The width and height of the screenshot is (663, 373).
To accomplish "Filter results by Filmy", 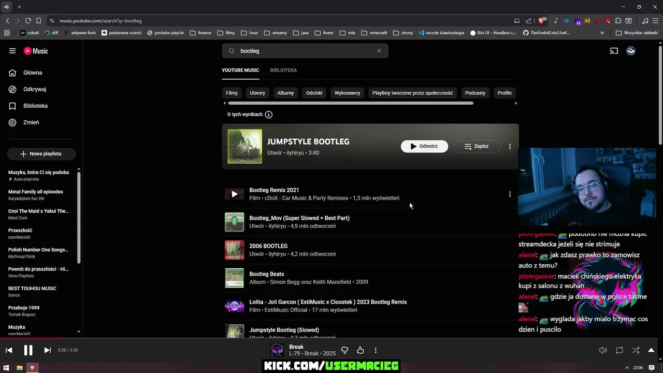I will (x=232, y=93).
